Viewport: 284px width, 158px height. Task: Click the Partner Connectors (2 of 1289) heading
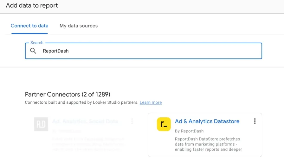68,94
